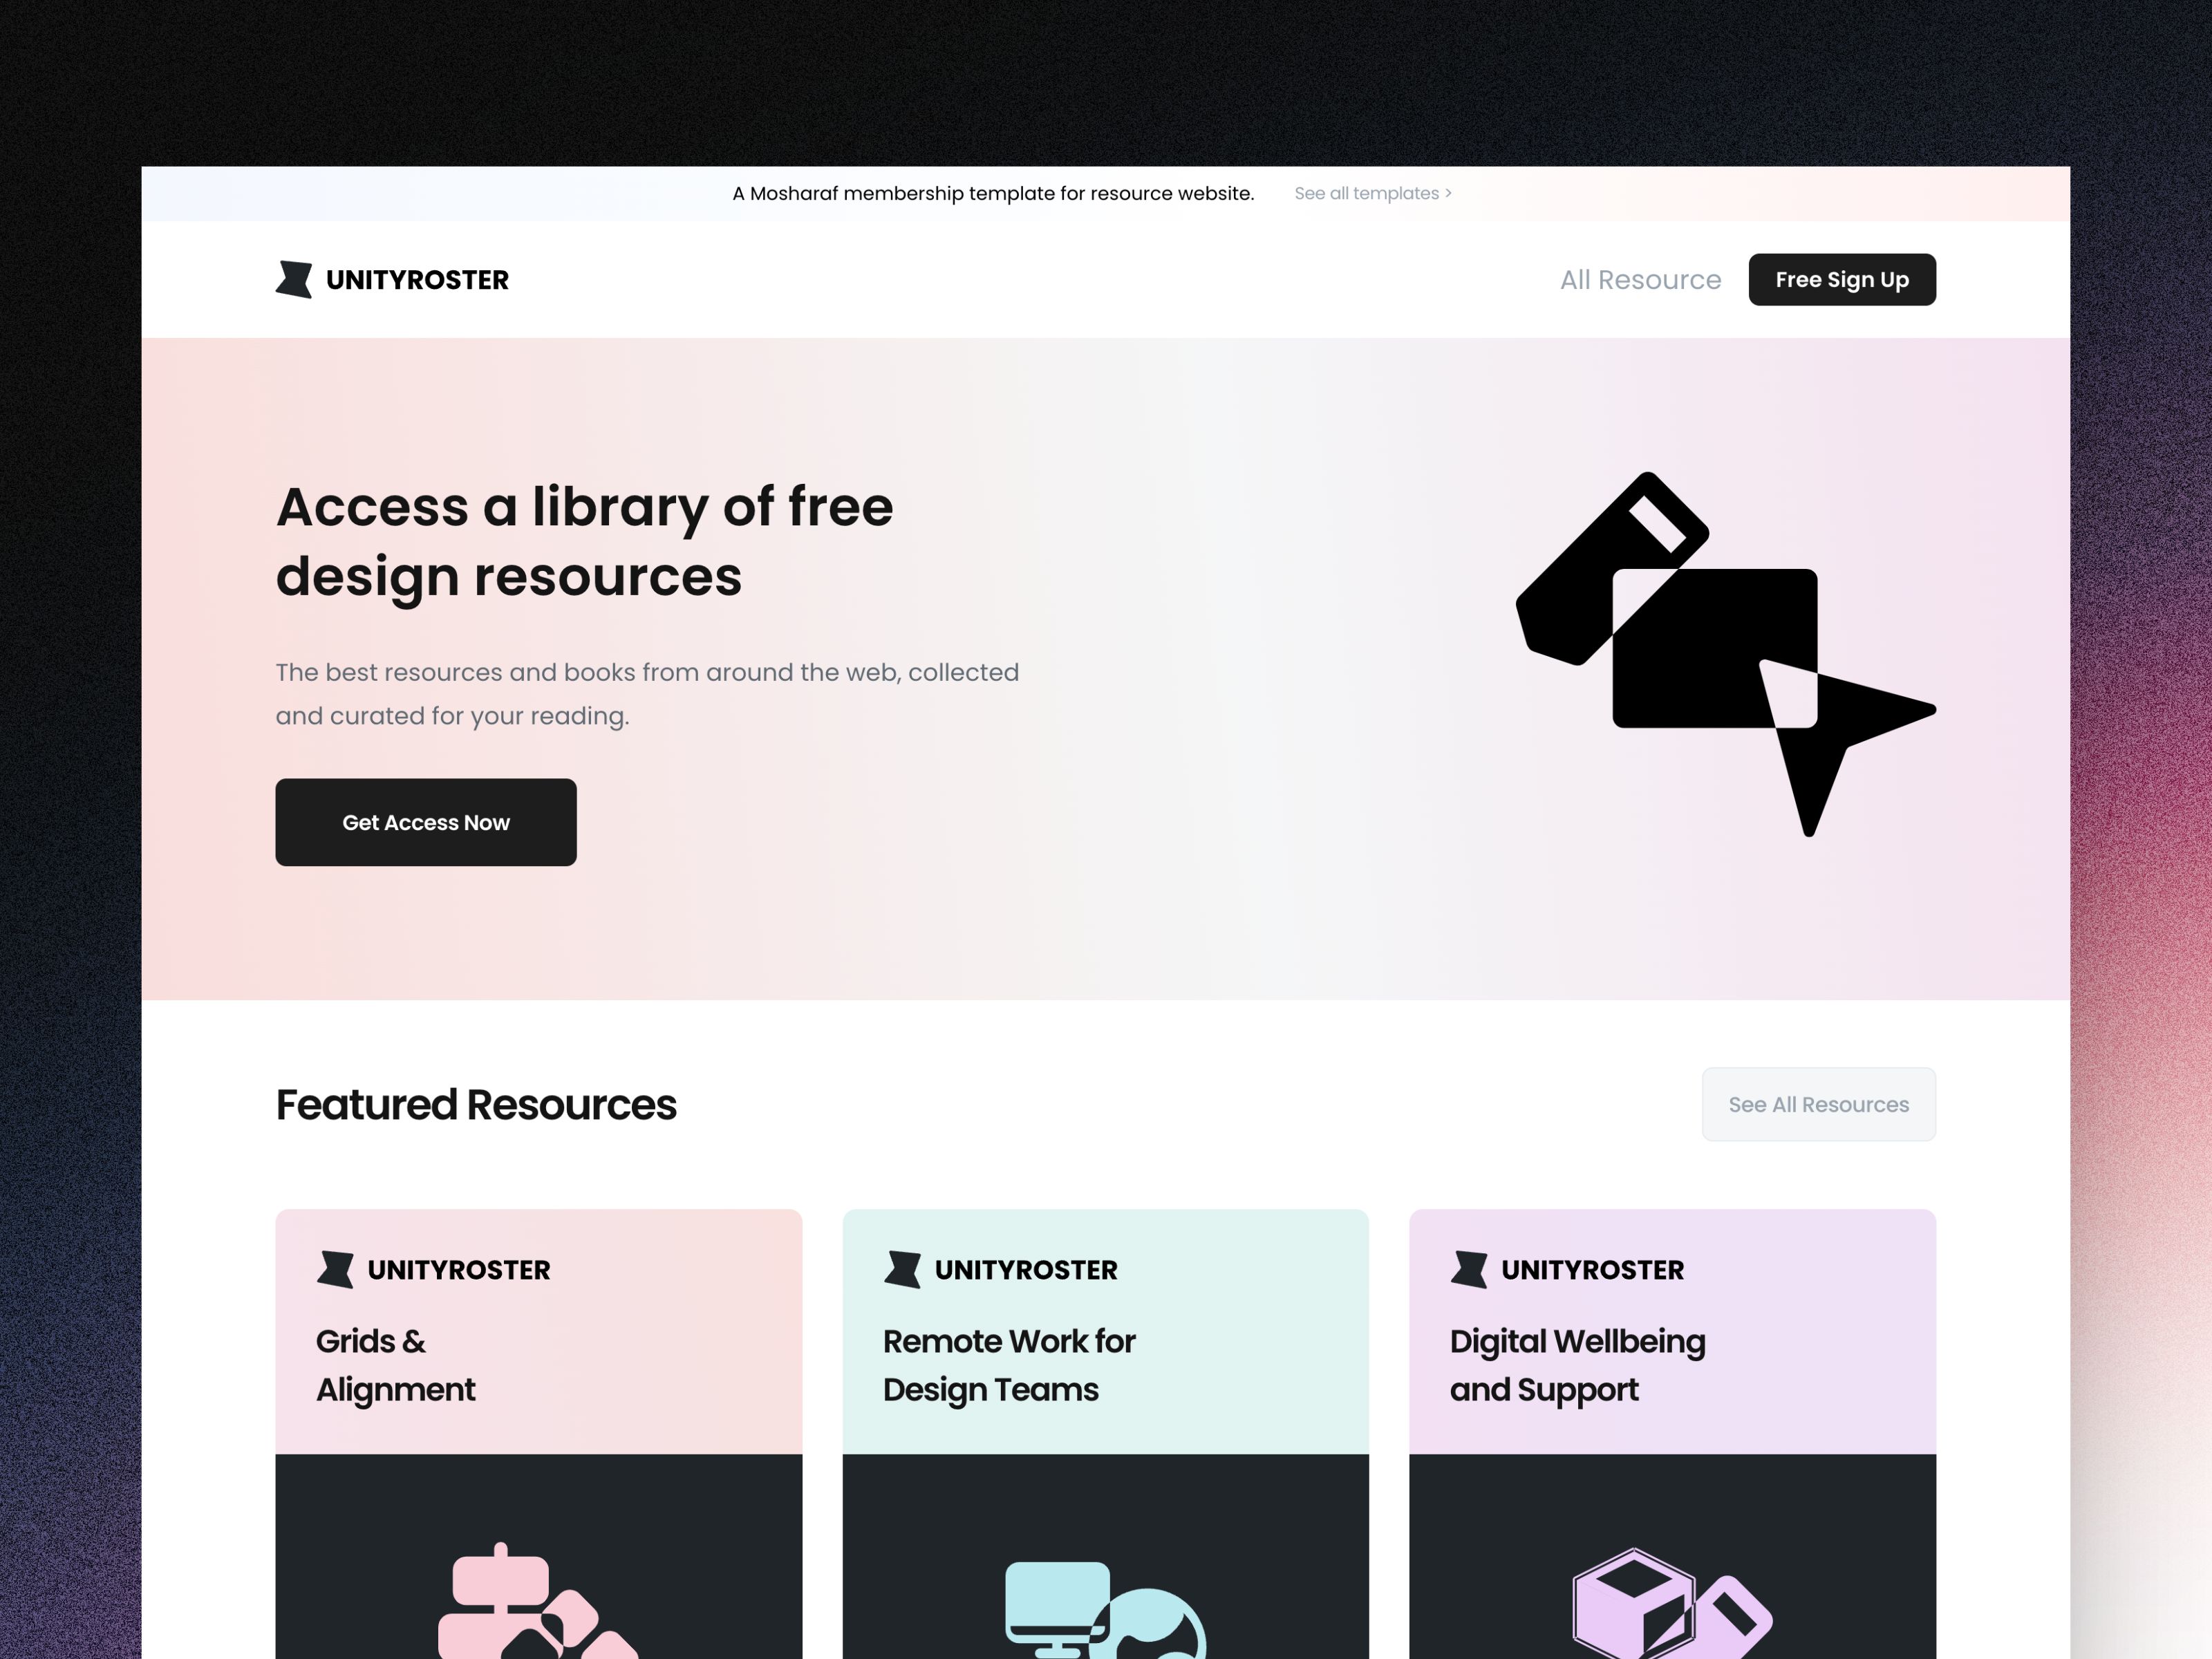Open Remote Work for Design Teams title
This screenshot has width=2212, height=1659.
click(1009, 1365)
